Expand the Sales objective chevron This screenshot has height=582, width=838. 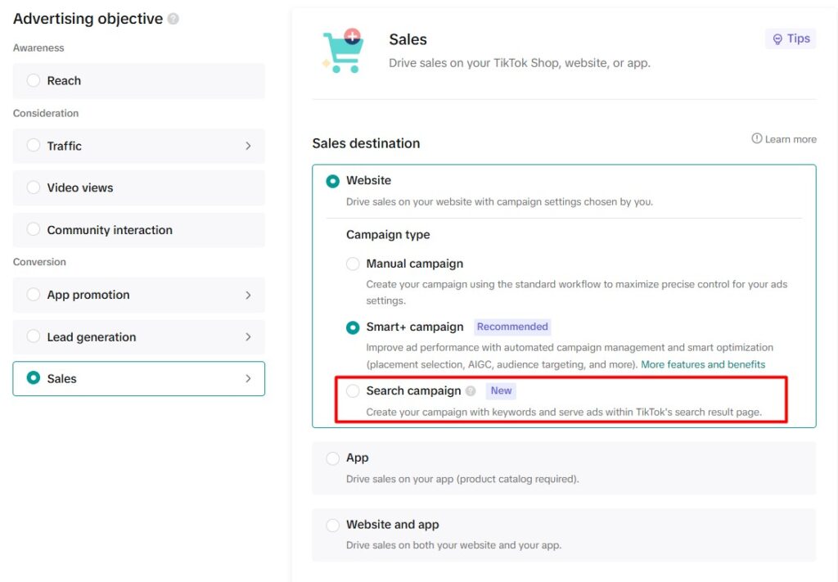[248, 379]
